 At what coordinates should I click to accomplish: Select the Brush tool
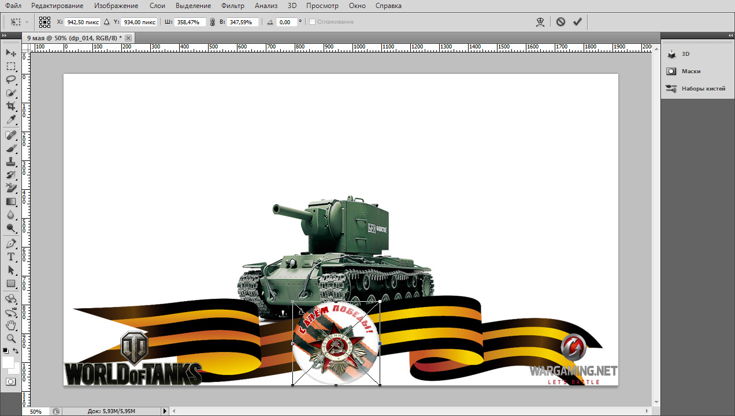click(x=10, y=148)
